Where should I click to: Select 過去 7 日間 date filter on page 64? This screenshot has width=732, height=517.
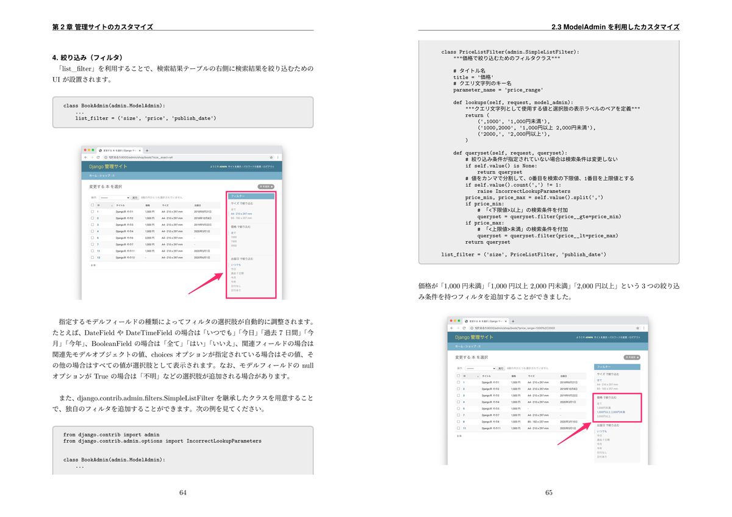click(237, 273)
